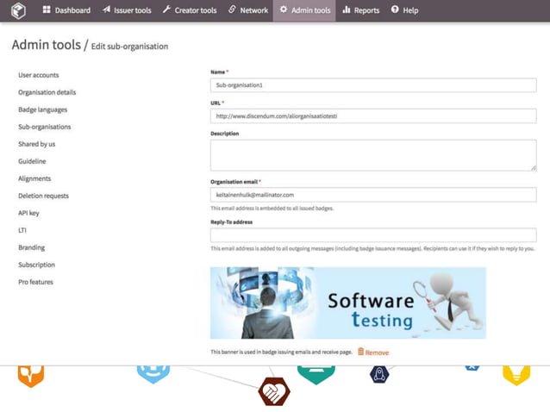
Task: Click the dark blue rocket badge icon
Action: tap(379, 374)
